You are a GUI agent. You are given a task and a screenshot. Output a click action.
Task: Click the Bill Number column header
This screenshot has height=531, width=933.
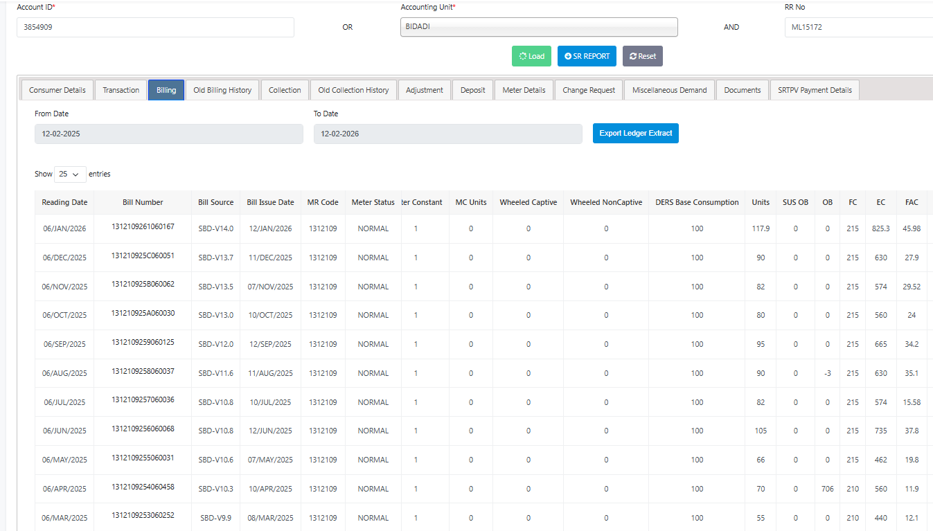pos(143,202)
